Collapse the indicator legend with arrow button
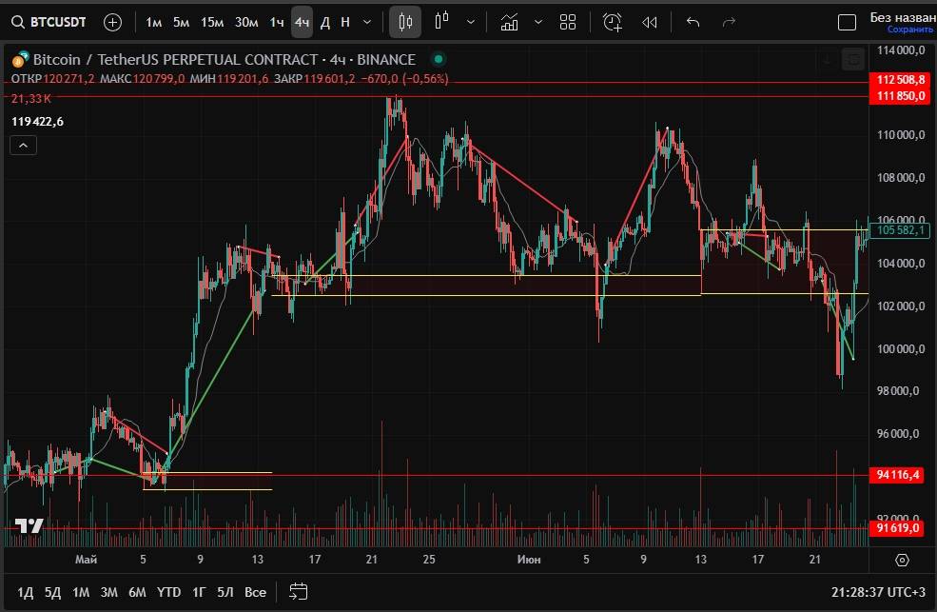The image size is (937, 612). pyautogui.click(x=23, y=145)
